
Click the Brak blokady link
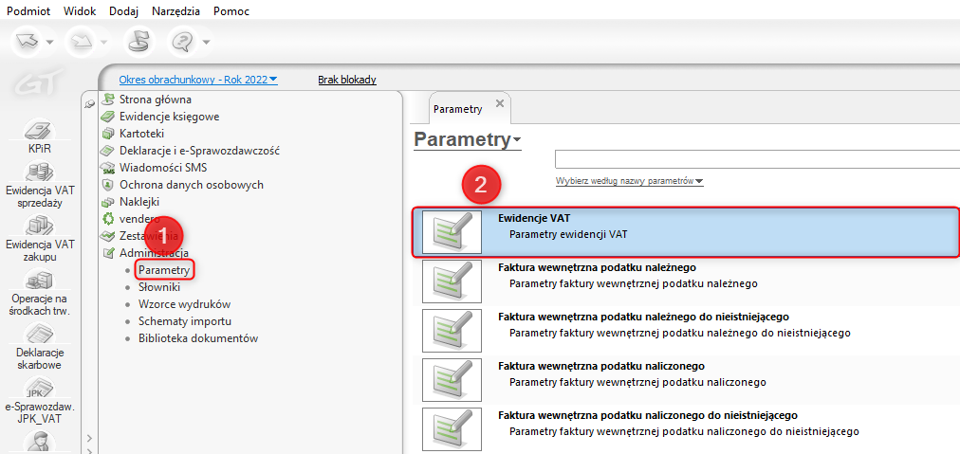347,80
